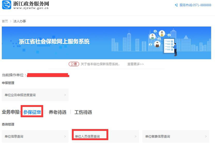215x144 pixels.
Task: Click the 查询管理 section heading
Action: [8, 124]
